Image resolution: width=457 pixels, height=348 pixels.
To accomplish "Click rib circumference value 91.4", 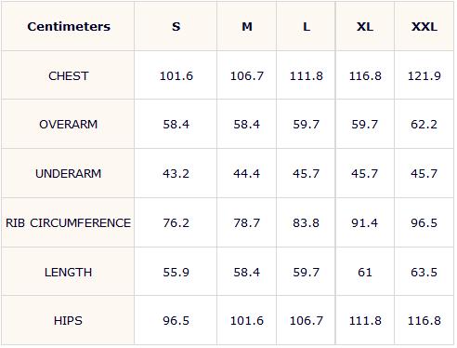I will (365, 222).
